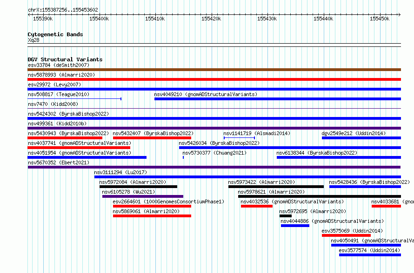The image size is (414, 273).
Task: Click the truncated nsv4033681 label
Action: click(x=392, y=201)
